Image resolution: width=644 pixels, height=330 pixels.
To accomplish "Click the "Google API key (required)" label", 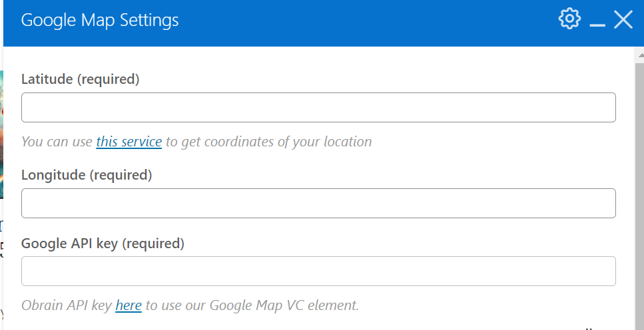I will tap(103, 244).
